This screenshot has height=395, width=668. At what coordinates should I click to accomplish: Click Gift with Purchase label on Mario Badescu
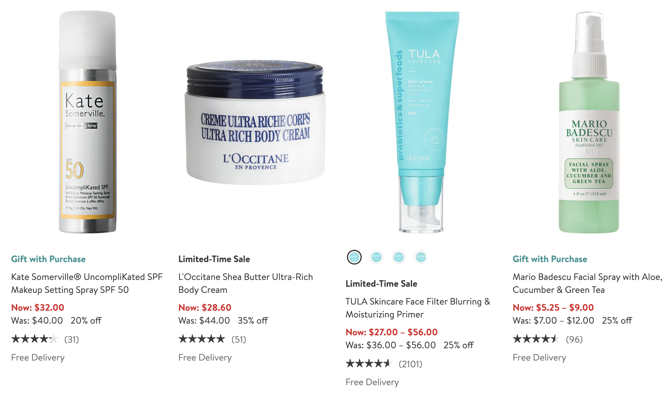pyautogui.click(x=550, y=259)
